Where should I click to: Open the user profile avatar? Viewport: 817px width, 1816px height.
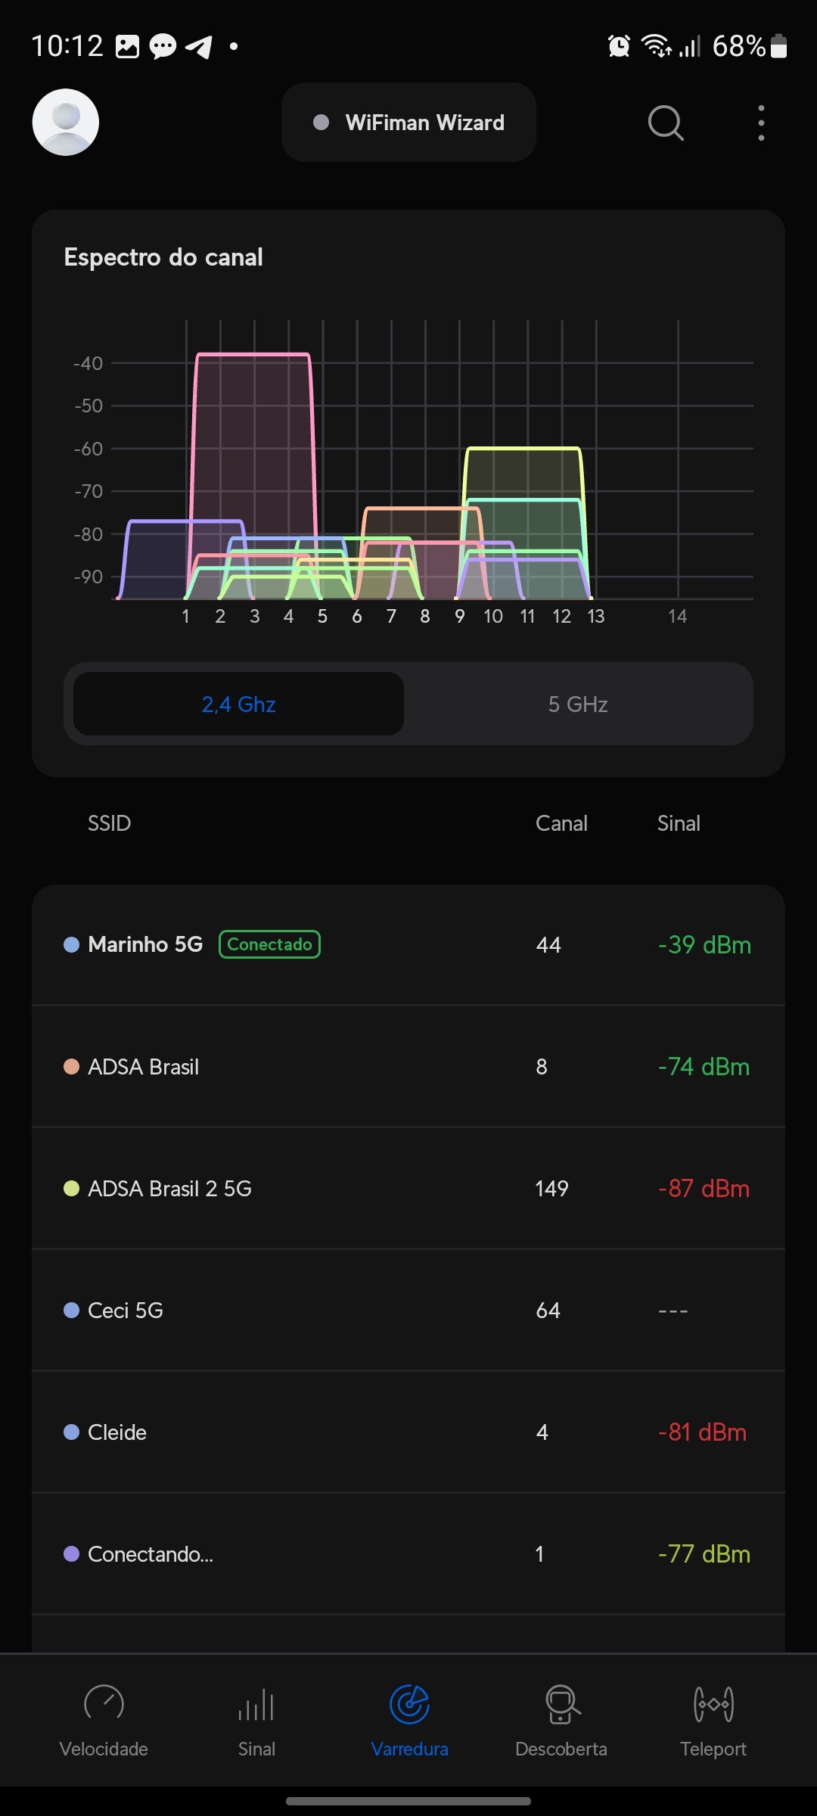click(x=66, y=123)
